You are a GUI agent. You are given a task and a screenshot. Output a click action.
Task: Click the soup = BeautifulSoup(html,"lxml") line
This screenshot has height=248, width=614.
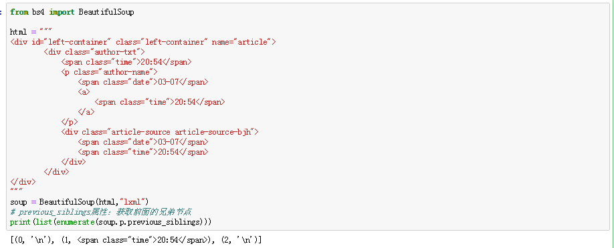coord(80,202)
